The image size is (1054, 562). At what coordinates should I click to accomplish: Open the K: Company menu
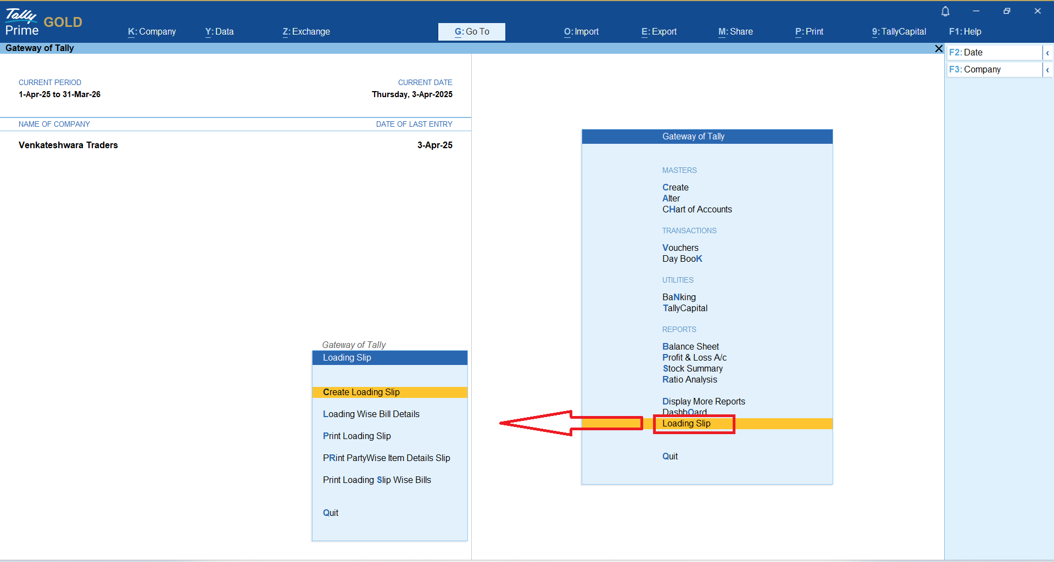coord(152,32)
